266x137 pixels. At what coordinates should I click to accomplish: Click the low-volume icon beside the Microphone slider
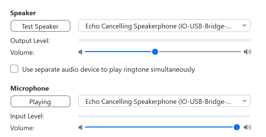[x=80, y=127]
